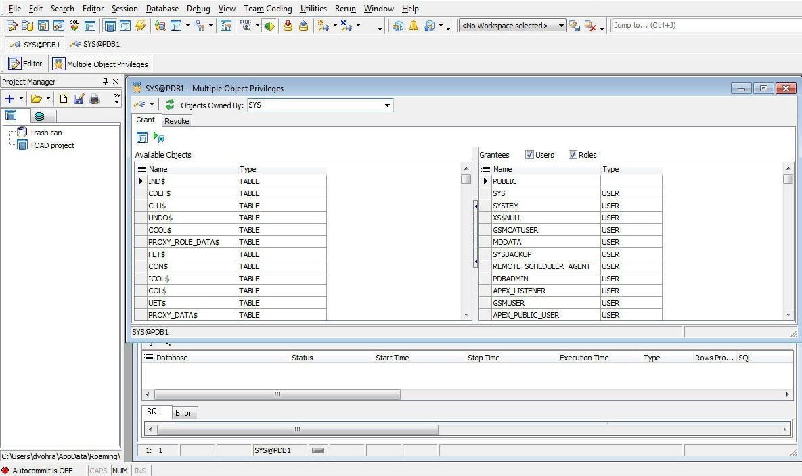This screenshot has height=476, width=802.
Task: Click the Execution Time column header
Action: pyautogui.click(x=599, y=358)
